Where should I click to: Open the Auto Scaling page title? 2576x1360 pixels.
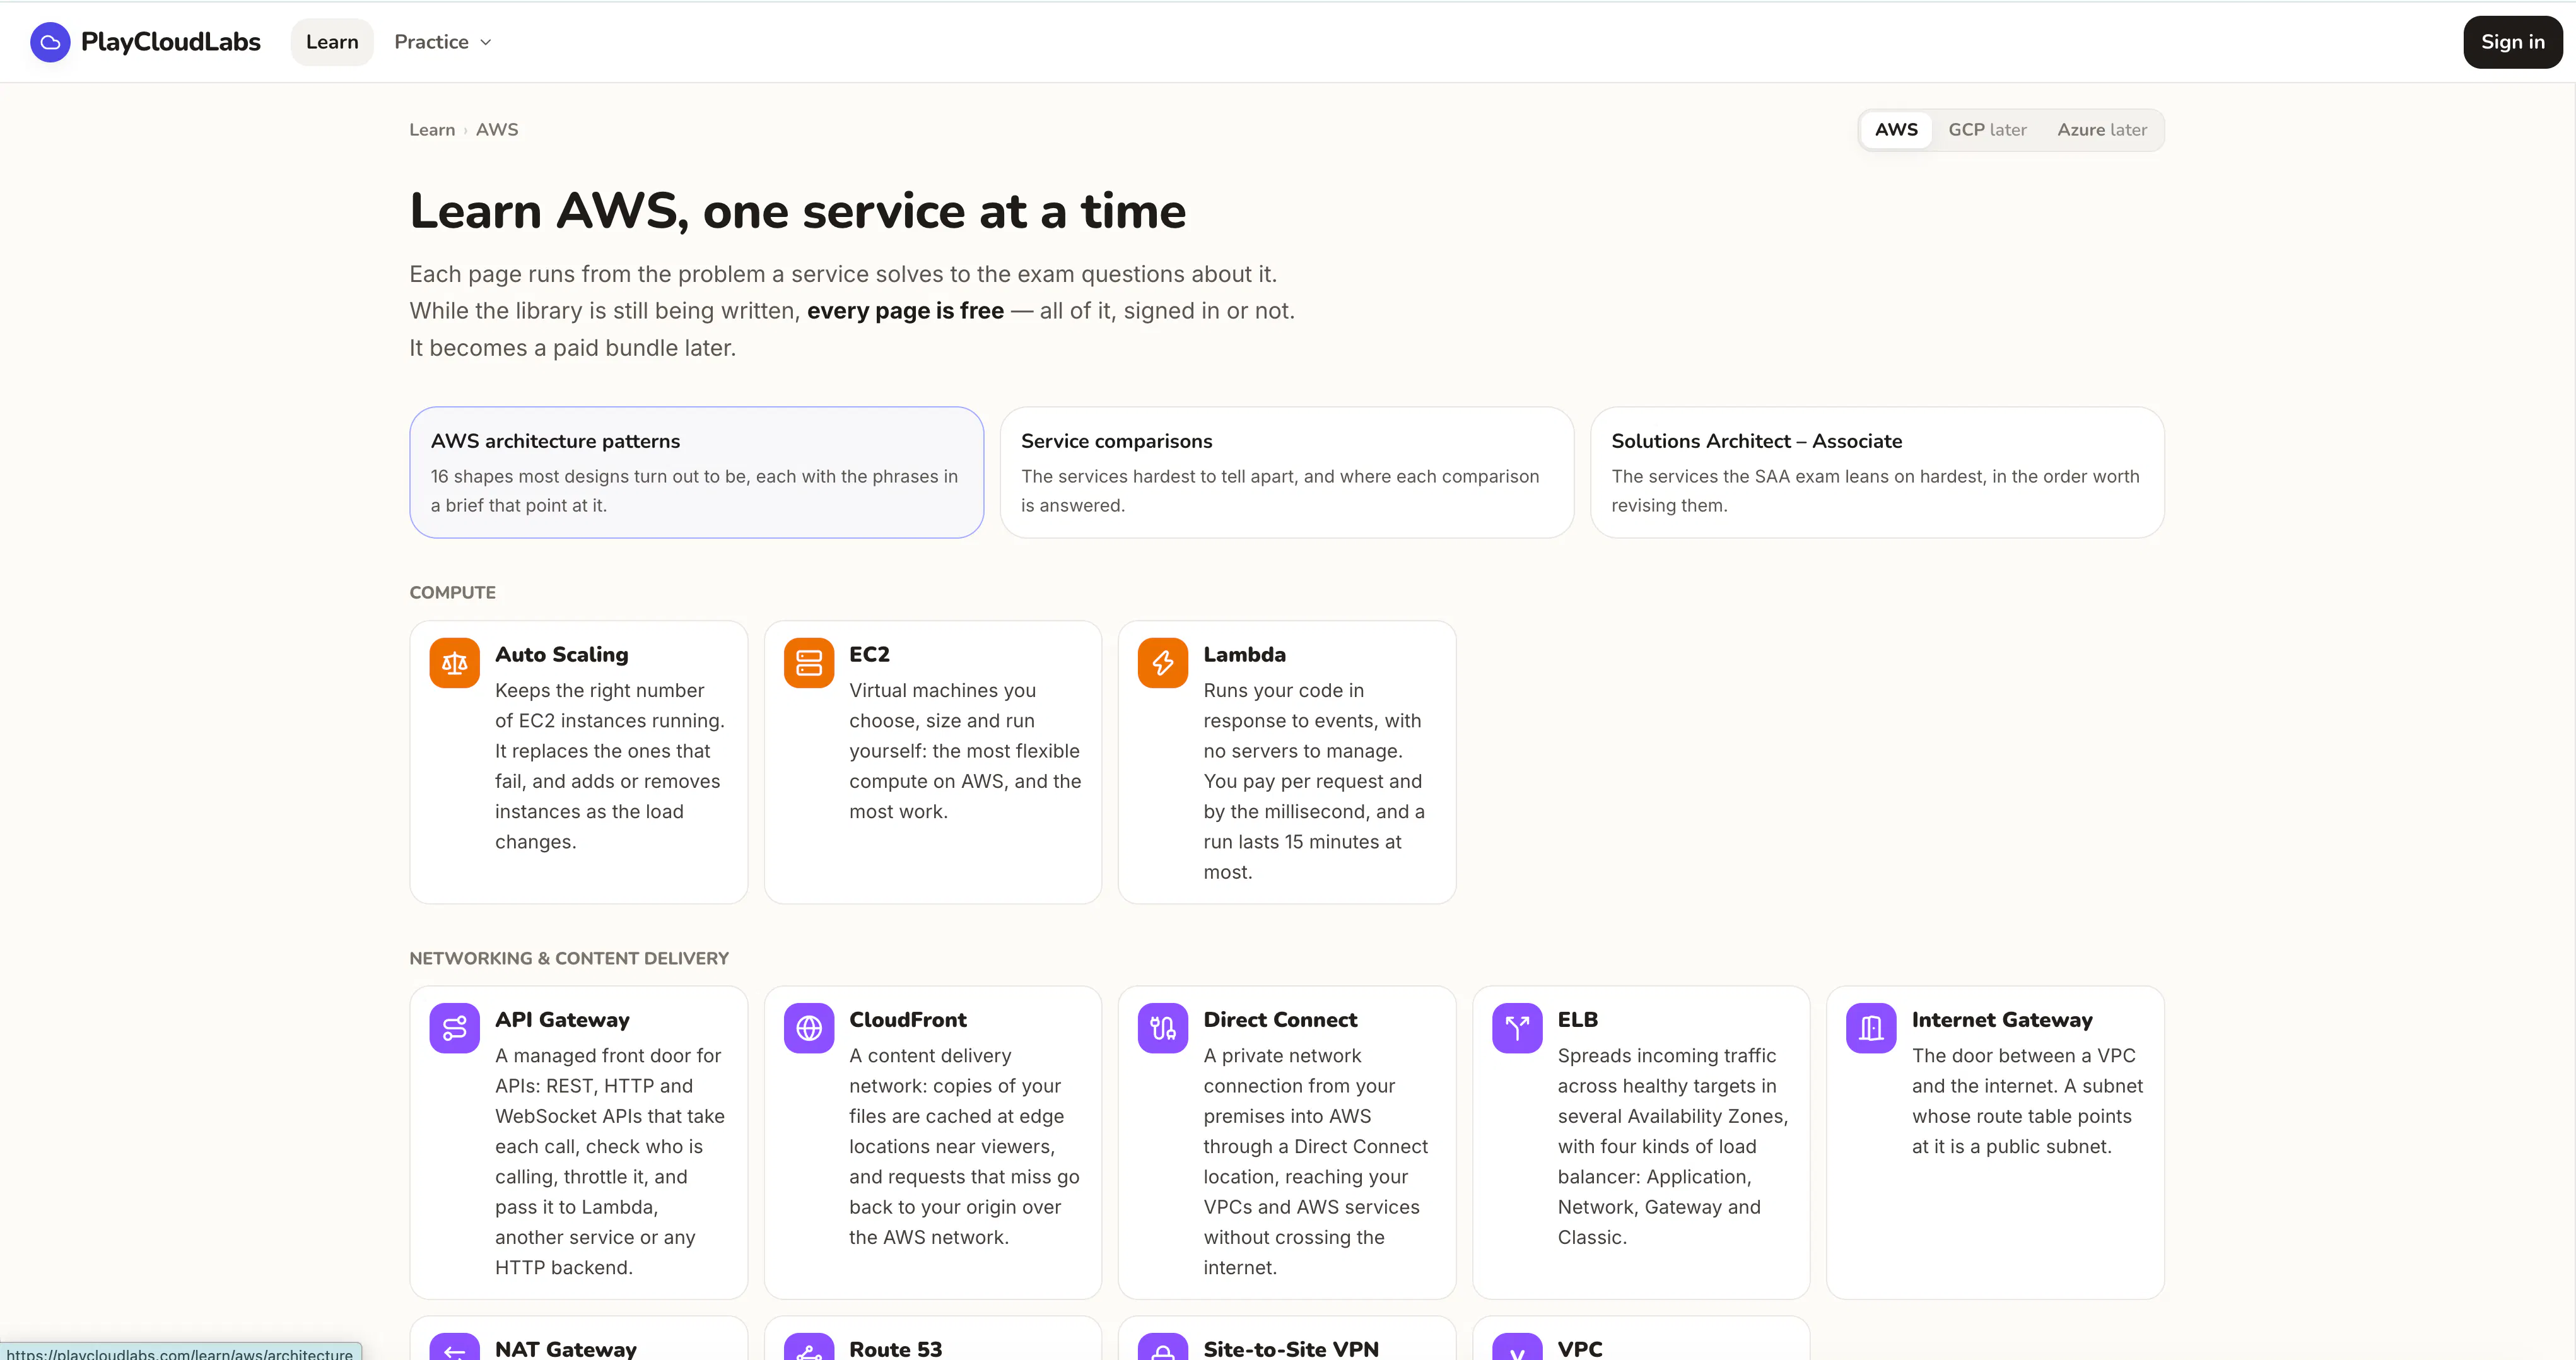562,654
